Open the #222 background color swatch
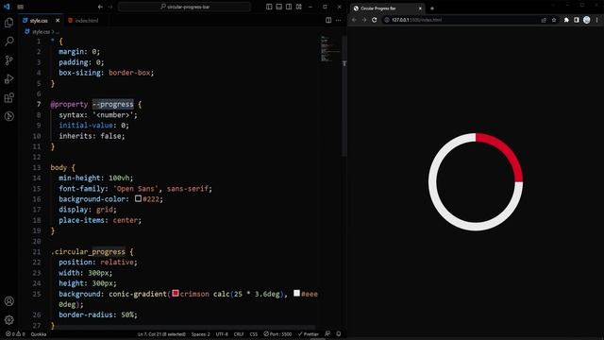The height and width of the screenshot is (340, 604). 138,198
